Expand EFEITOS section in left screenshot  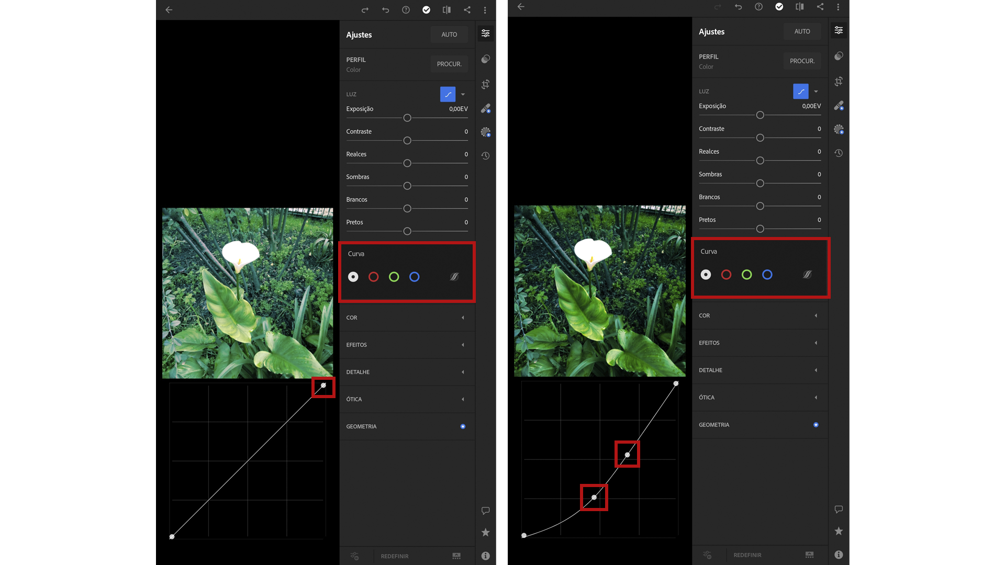(407, 345)
